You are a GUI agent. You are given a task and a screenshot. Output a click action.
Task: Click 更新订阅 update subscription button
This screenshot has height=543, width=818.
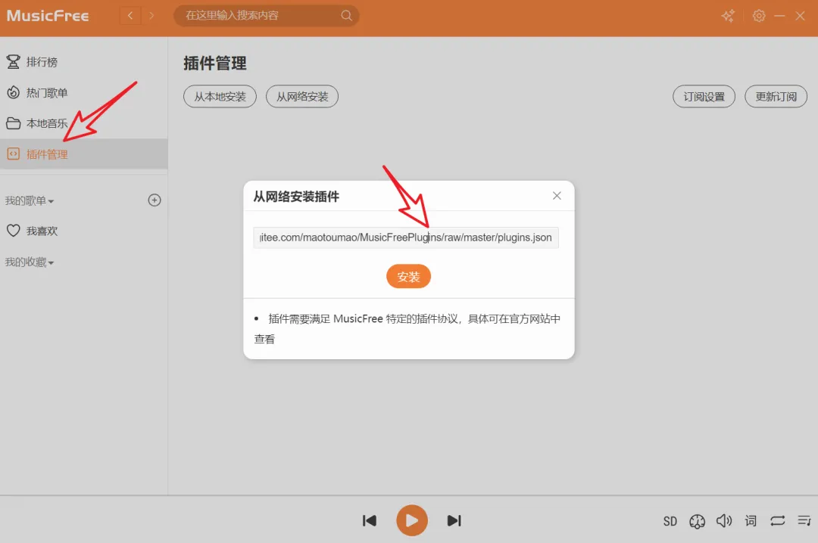[x=776, y=96]
